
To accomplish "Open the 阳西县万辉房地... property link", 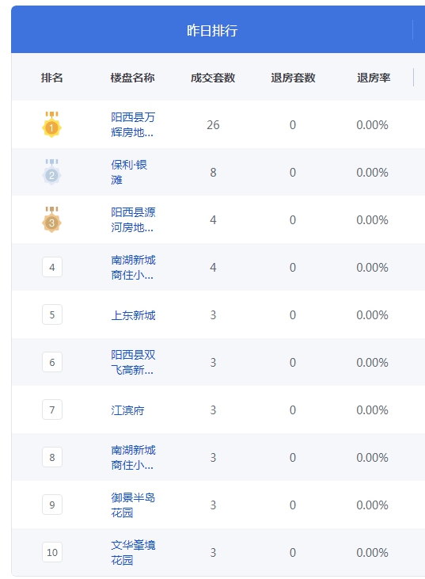I will [133, 124].
